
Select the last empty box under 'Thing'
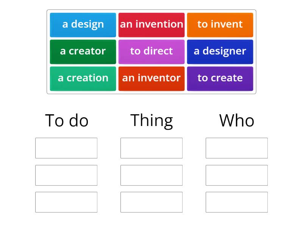click(x=151, y=202)
